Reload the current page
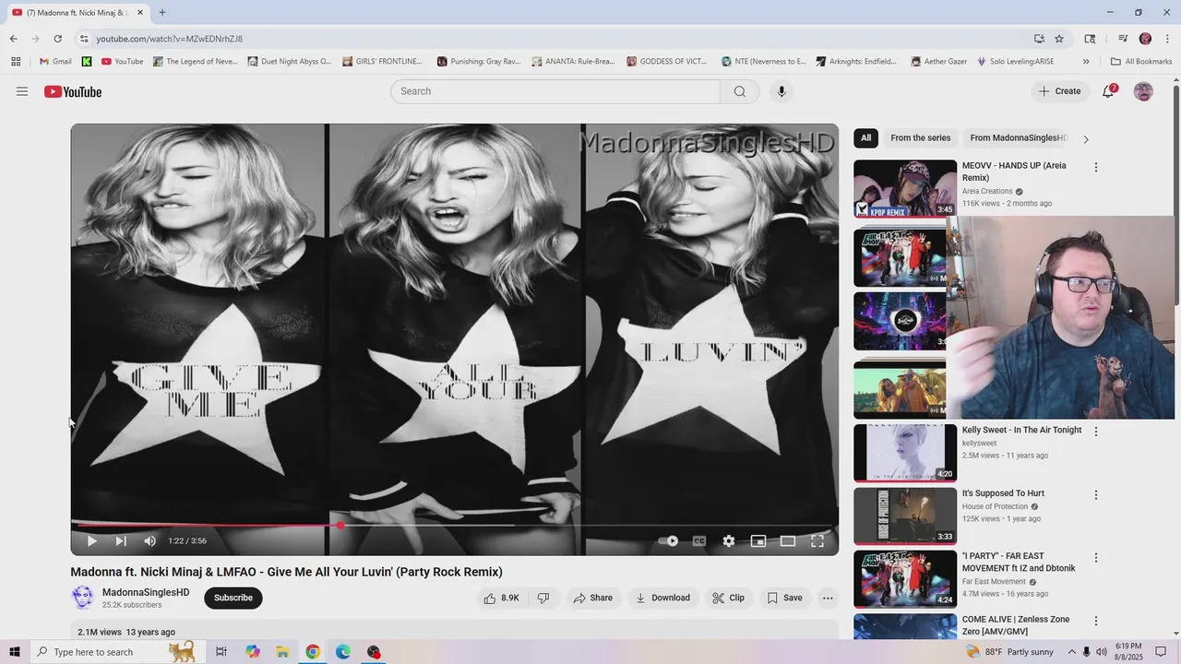Viewport: 1181px width, 664px height. 57,39
